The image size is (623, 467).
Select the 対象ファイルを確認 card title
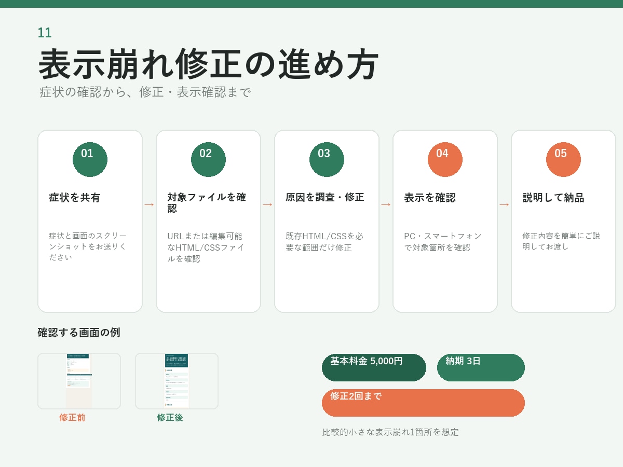(x=207, y=203)
